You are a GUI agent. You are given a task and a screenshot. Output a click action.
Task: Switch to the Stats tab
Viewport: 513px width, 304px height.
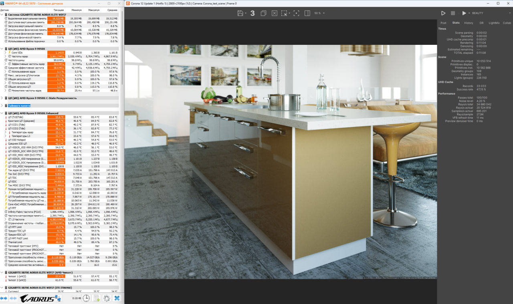[456, 23]
